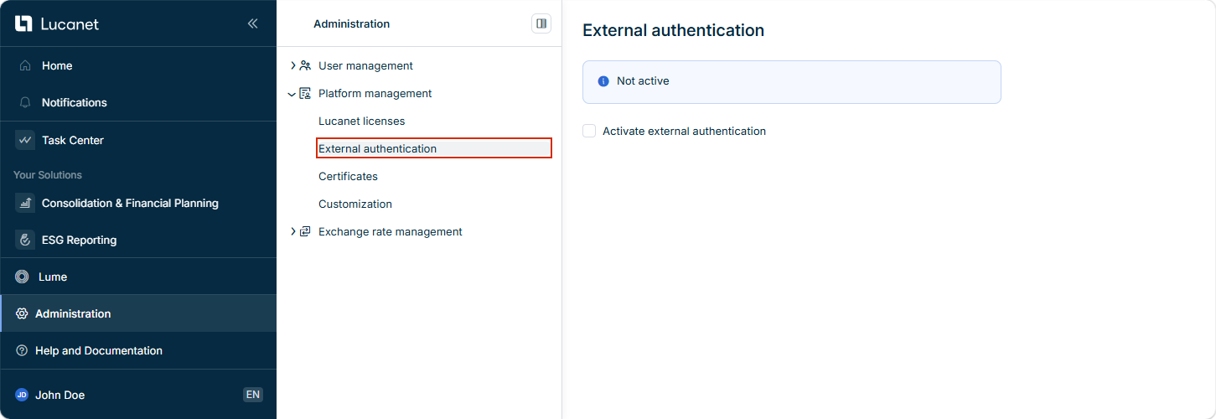Select External authentication tree item

point(434,148)
